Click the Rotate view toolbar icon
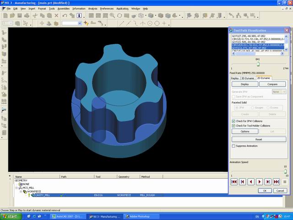 click(119, 15)
